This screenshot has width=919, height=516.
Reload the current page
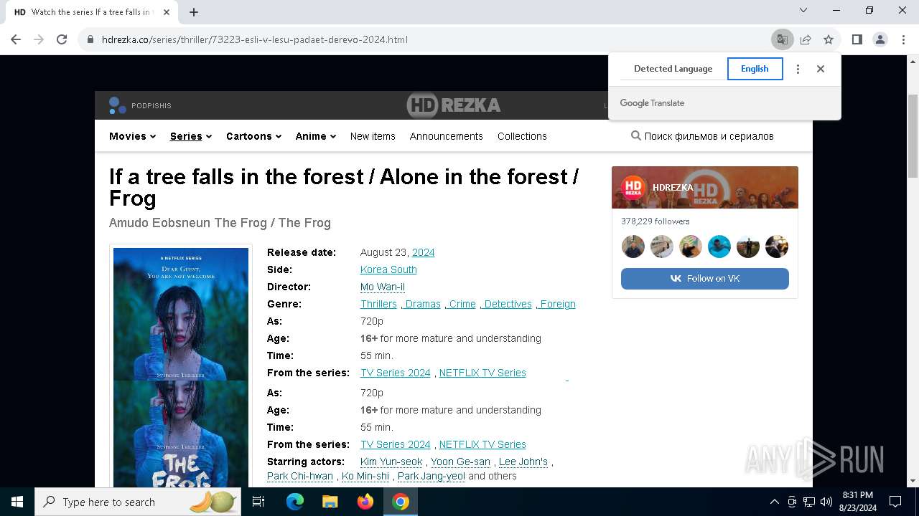point(62,39)
